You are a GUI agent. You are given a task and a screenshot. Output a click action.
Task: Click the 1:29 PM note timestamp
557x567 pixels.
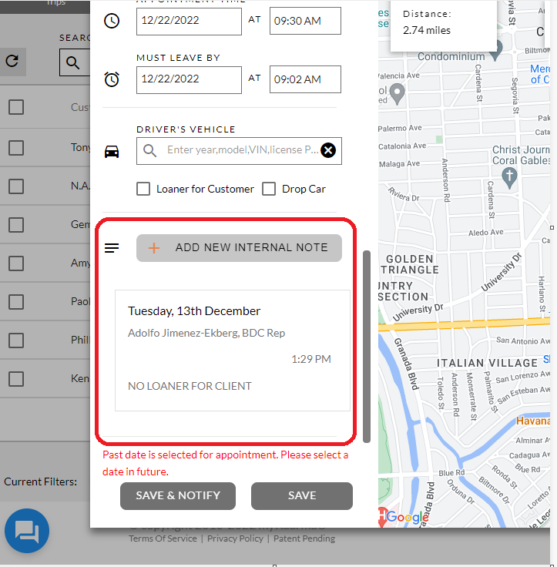311,359
